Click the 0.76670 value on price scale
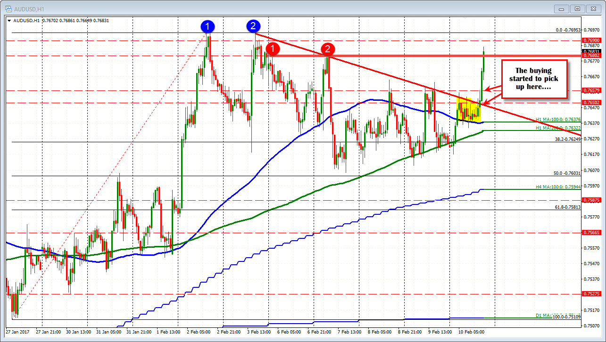 pyautogui.click(x=591, y=76)
